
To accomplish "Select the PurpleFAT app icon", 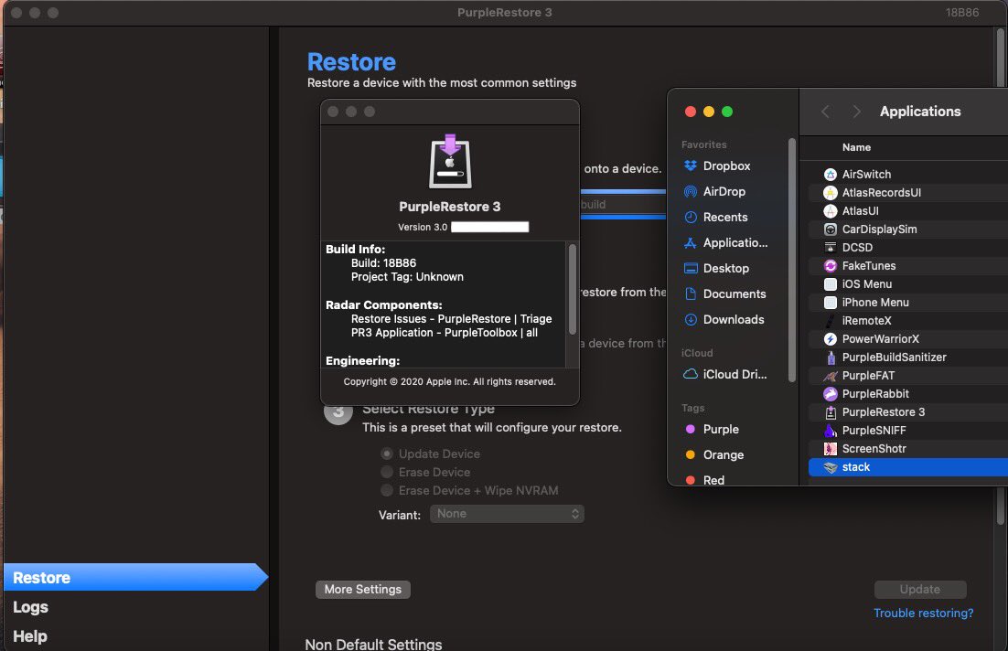I will (x=830, y=376).
